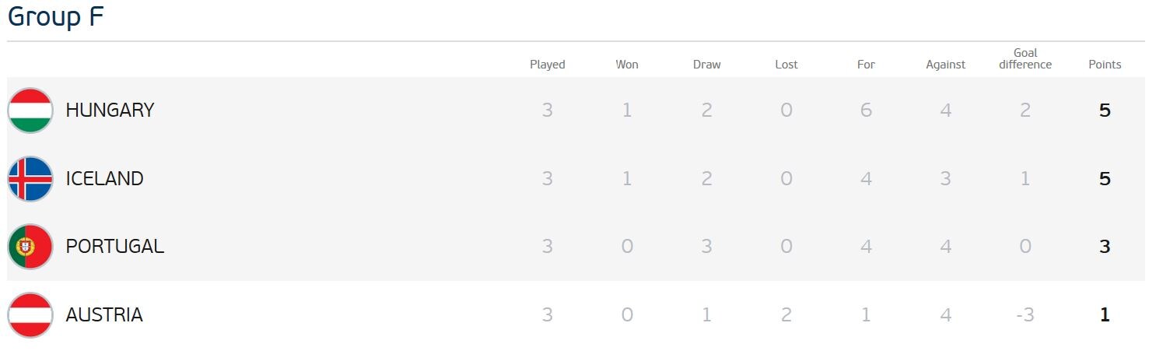Viewport: 1156px width, 351px height.
Task: Click the Against column header
Action: [946, 65]
